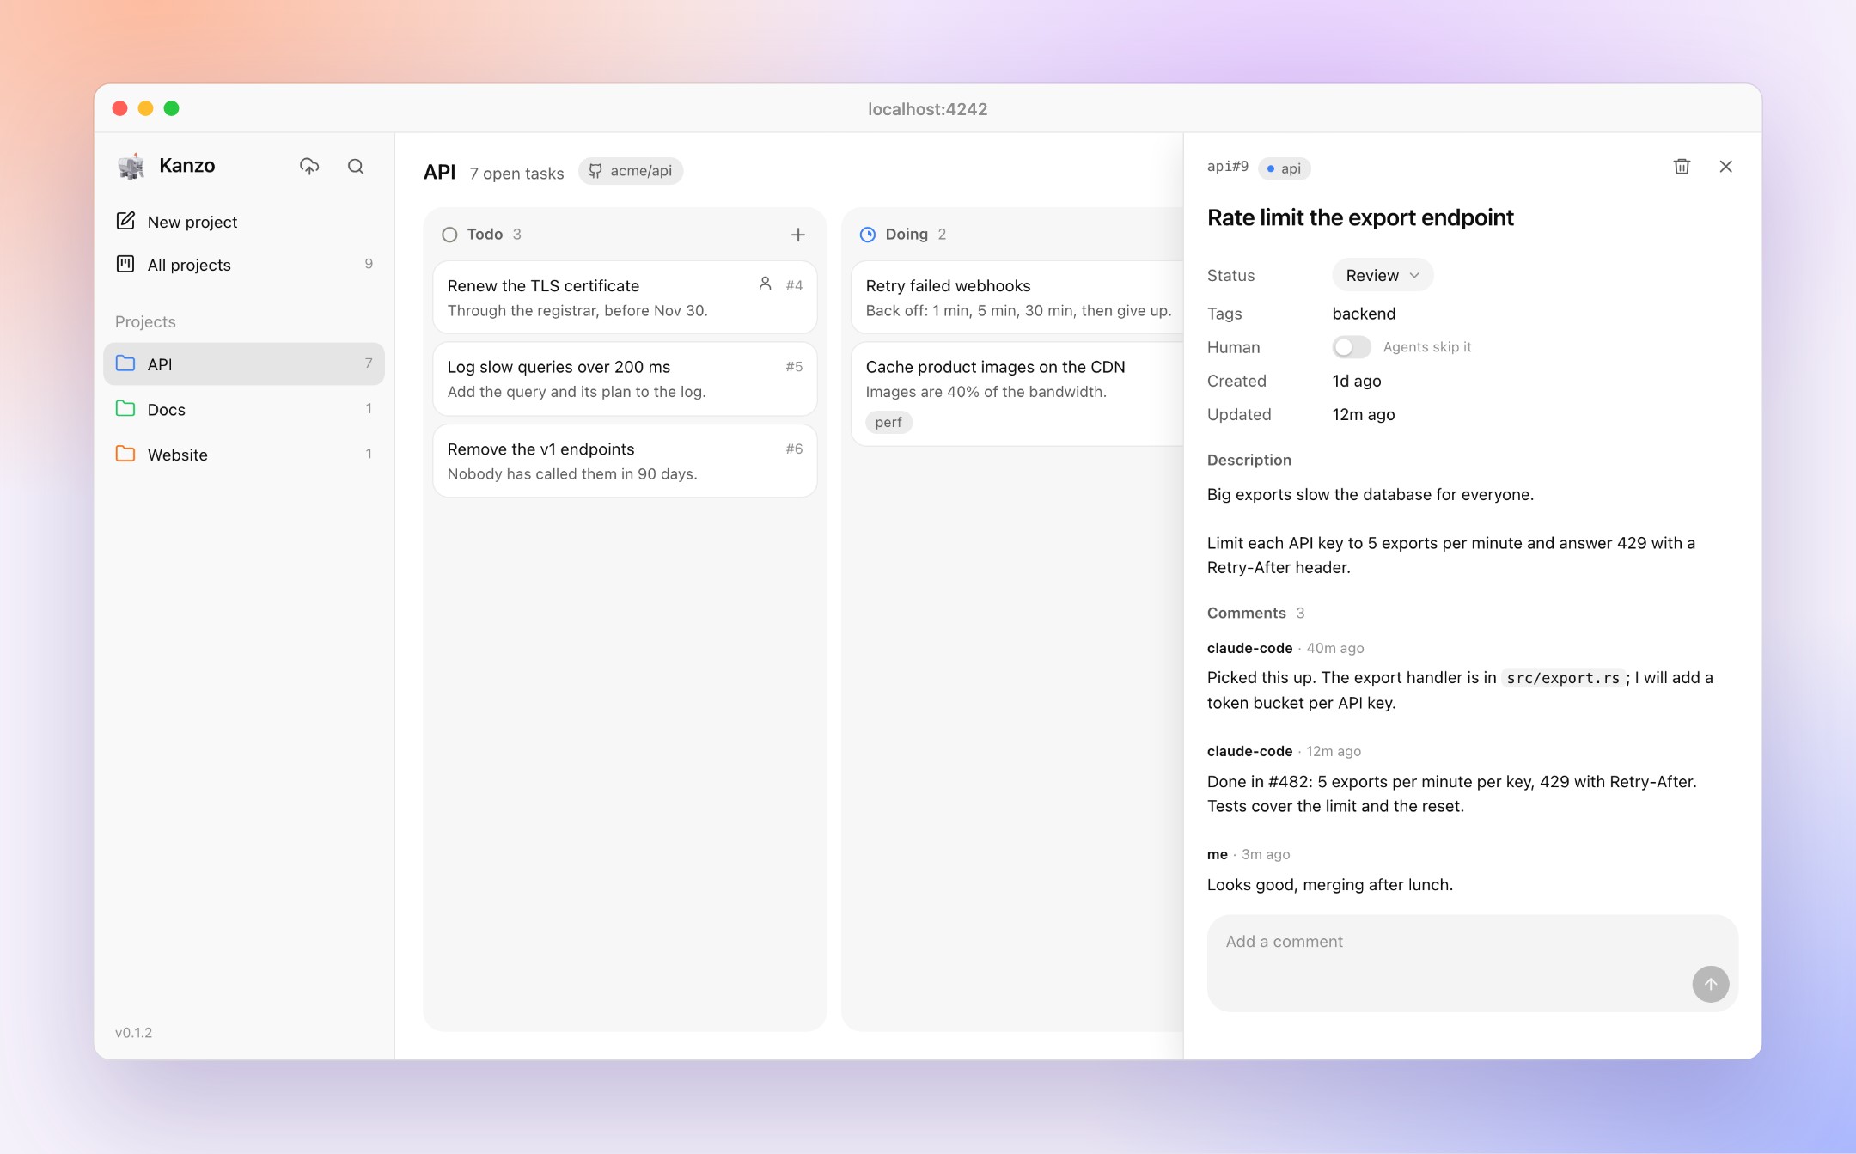Click the Todo column circle status icon
The height and width of the screenshot is (1154, 1856).
pyautogui.click(x=449, y=235)
